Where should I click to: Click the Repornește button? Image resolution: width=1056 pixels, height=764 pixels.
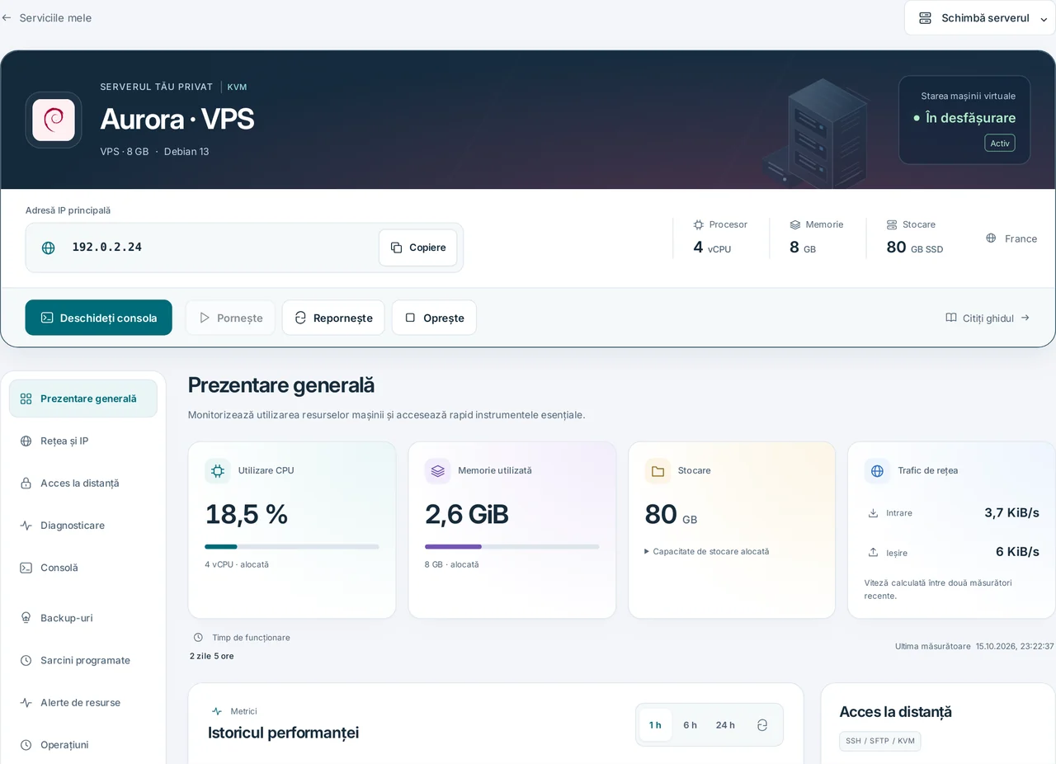pos(333,318)
